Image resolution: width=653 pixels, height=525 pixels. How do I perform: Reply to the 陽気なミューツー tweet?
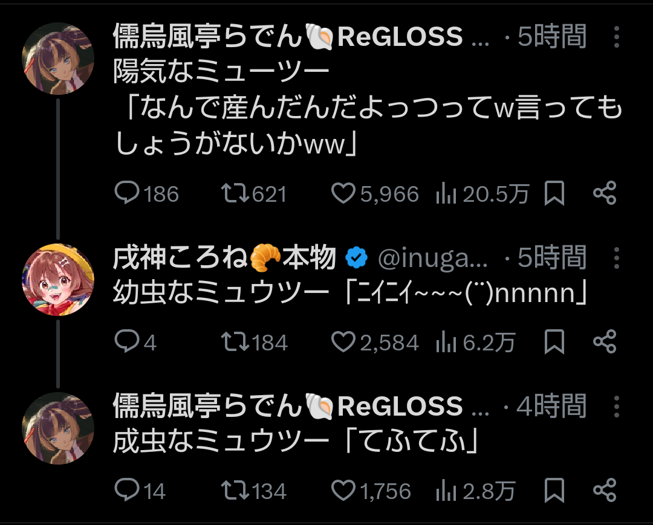pyautogui.click(x=127, y=193)
